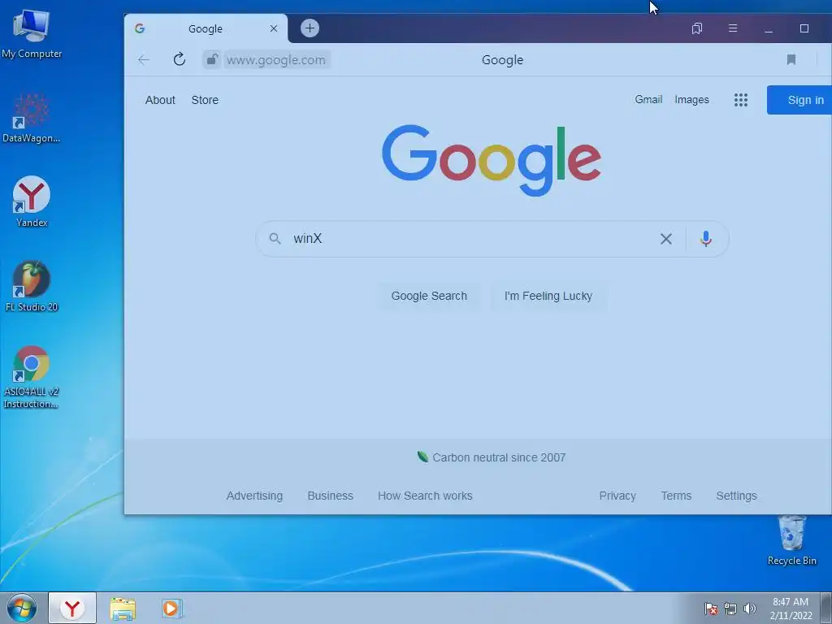Open the Images link
The height and width of the screenshot is (624, 832).
tap(691, 99)
